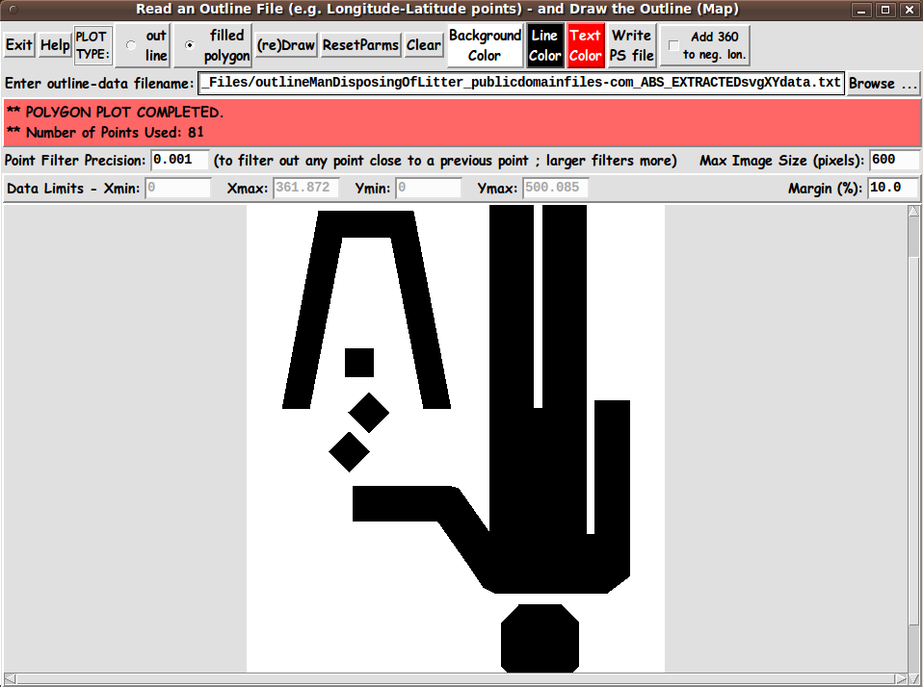Click the vertical scrollbar up arrow
Screen dimensions: 923x687
click(x=913, y=211)
